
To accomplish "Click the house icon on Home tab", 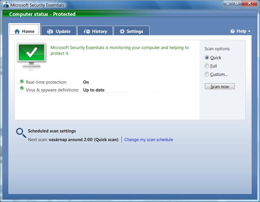I will [17, 31].
